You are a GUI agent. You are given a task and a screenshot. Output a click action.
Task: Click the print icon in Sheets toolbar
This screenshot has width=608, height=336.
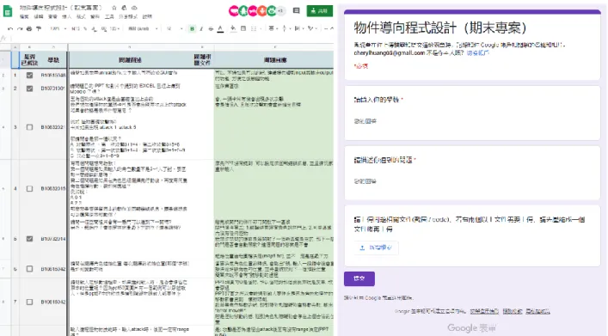(29, 28)
